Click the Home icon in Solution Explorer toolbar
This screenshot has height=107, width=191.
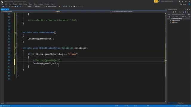click(x=173, y=12)
